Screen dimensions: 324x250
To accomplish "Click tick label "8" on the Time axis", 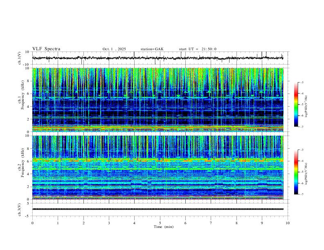I will pyautogui.click(x=236, y=223).
